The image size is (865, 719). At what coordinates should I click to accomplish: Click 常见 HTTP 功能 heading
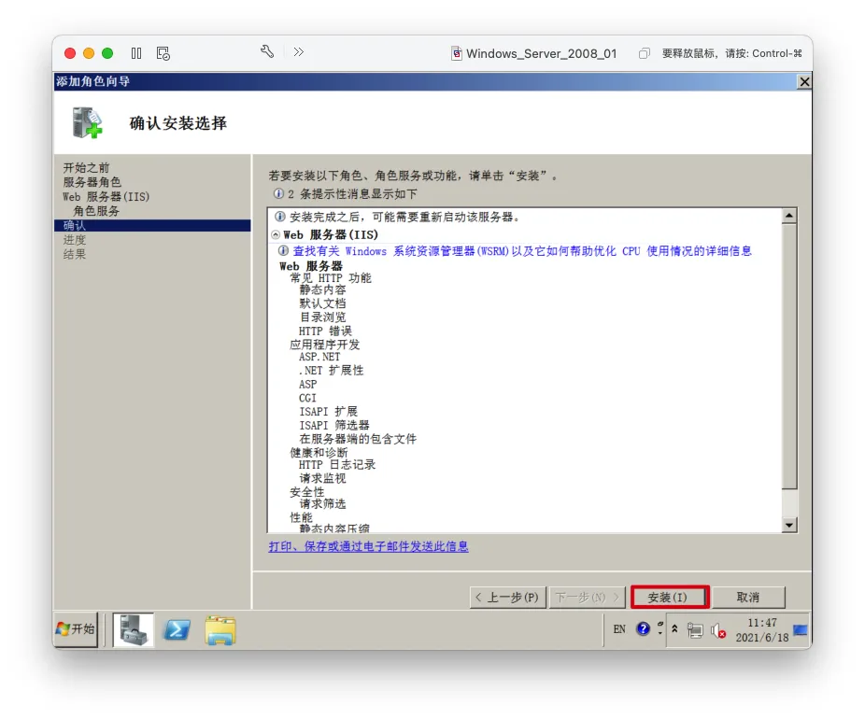(x=331, y=278)
